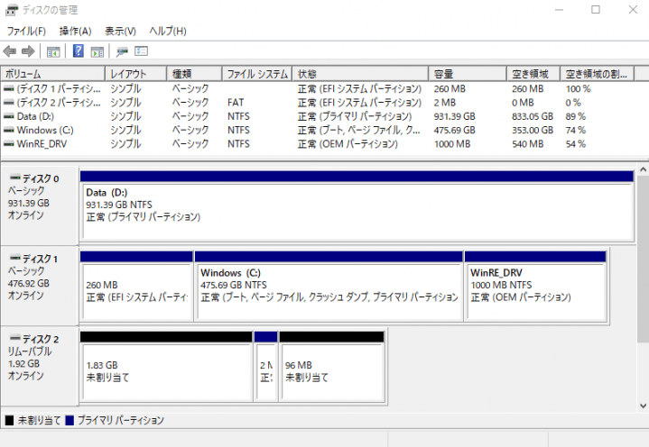Click the 89 % free ratio cell
The height and width of the screenshot is (447, 649).
pos(575,116)
